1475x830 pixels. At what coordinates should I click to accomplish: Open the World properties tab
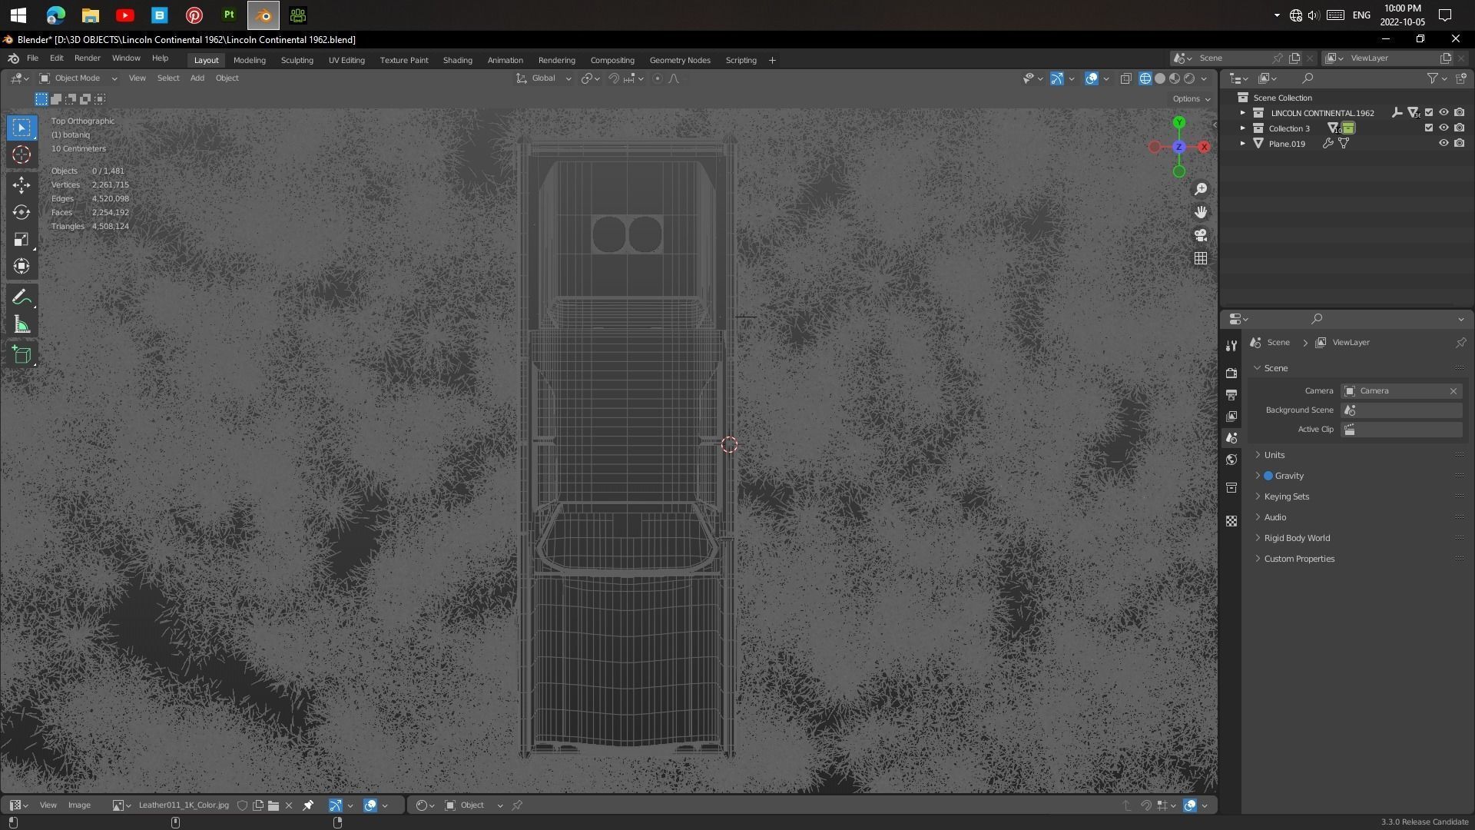coord(1231,460)
